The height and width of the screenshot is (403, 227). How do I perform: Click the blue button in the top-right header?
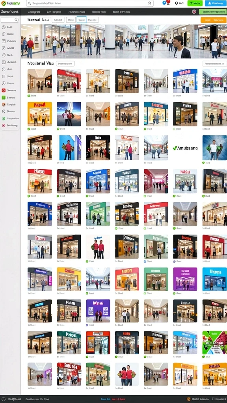tap(216, 3)
